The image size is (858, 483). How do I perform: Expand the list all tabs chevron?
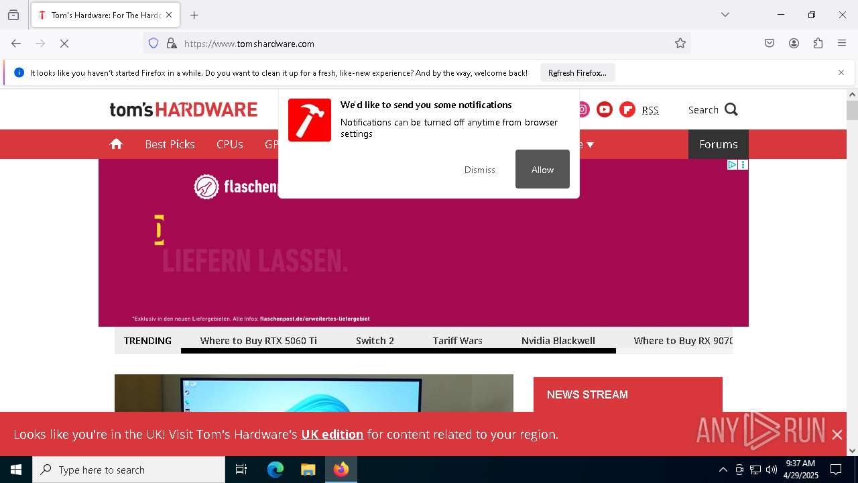point(725,15)
